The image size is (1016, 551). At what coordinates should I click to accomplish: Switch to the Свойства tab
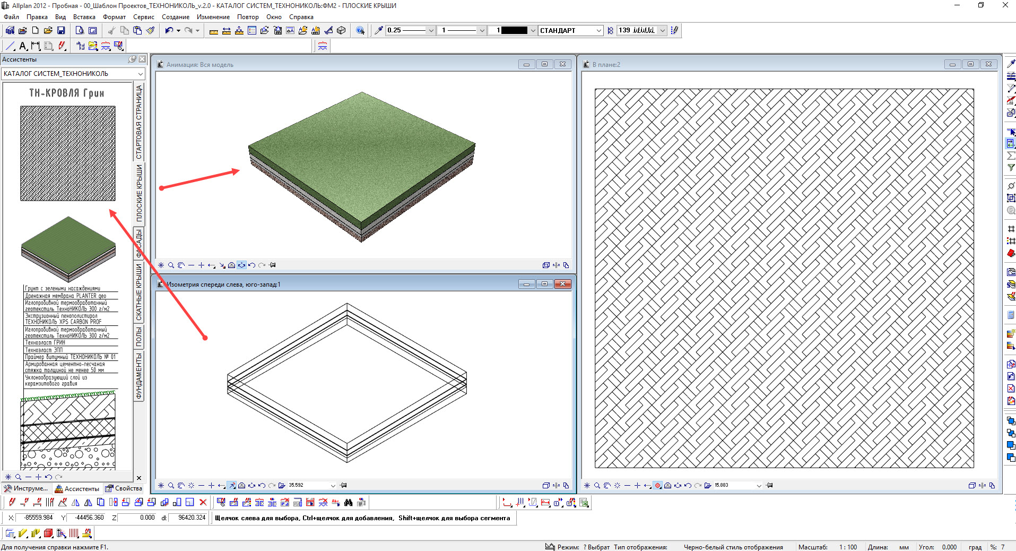(x=124, y=488)
